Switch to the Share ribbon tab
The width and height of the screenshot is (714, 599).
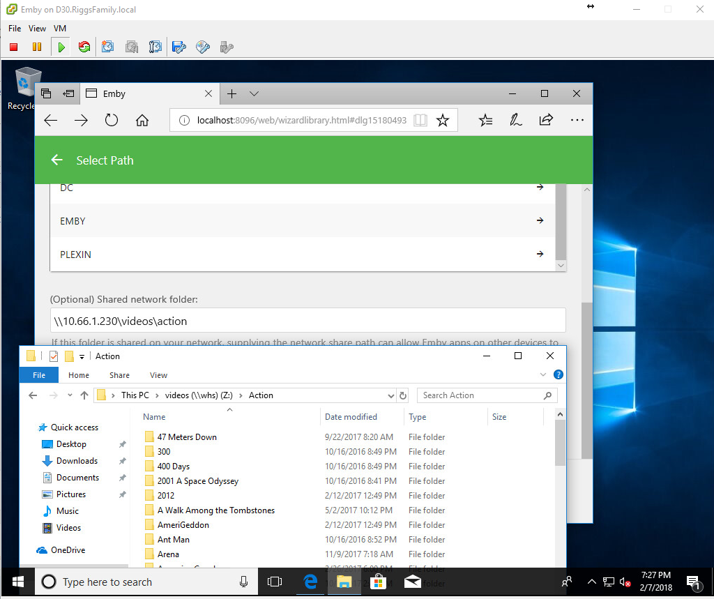(x=119, y=375)
